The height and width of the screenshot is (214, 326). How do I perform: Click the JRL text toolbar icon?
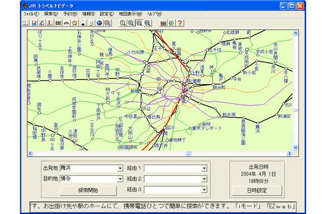pos(66,23)
